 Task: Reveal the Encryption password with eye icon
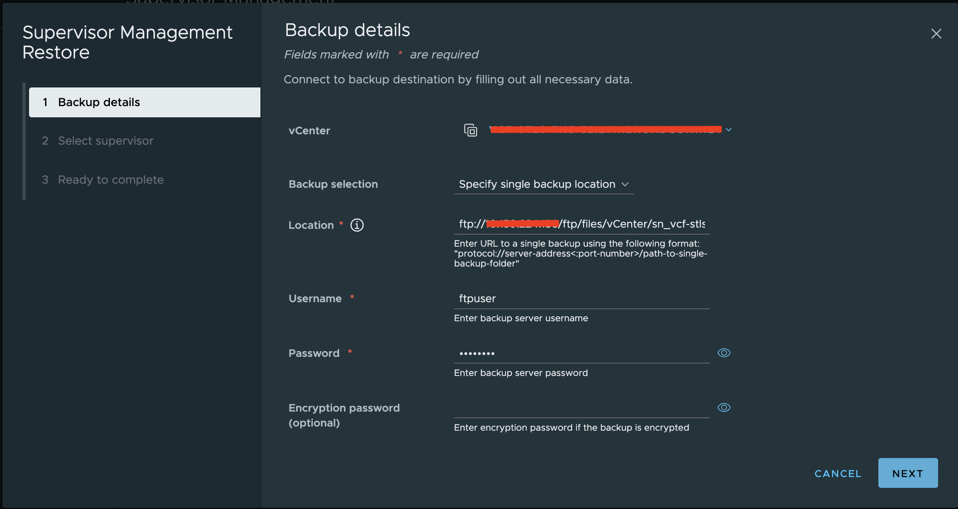(x=724, y=407)
